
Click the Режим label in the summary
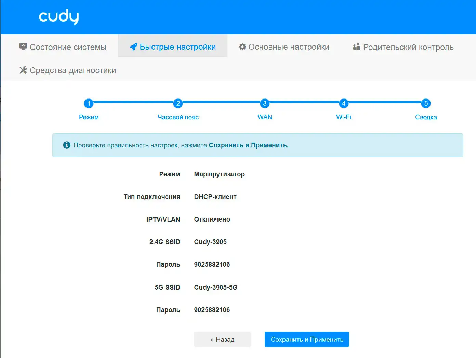point(170,174)
